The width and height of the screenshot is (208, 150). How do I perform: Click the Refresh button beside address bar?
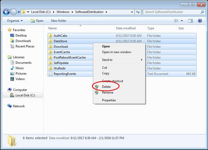[138, 12]
